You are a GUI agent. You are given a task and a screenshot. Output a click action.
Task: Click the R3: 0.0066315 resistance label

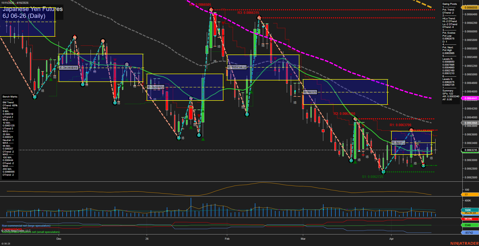pyautogui.click(x=248, y=12)
